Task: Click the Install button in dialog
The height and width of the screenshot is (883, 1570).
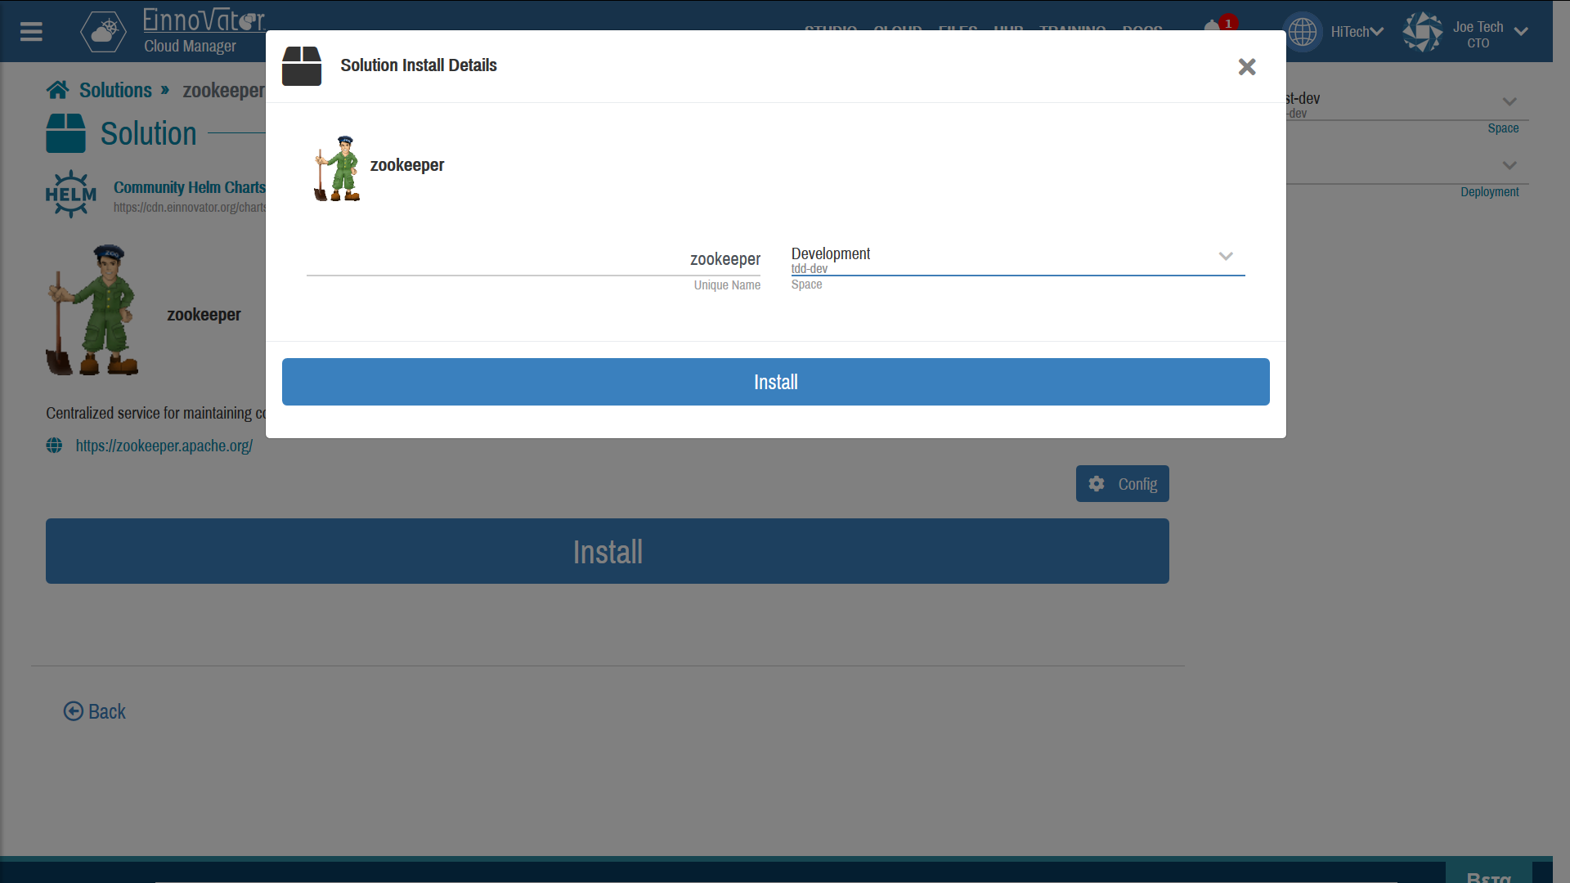Action: (x=775, y=382)
